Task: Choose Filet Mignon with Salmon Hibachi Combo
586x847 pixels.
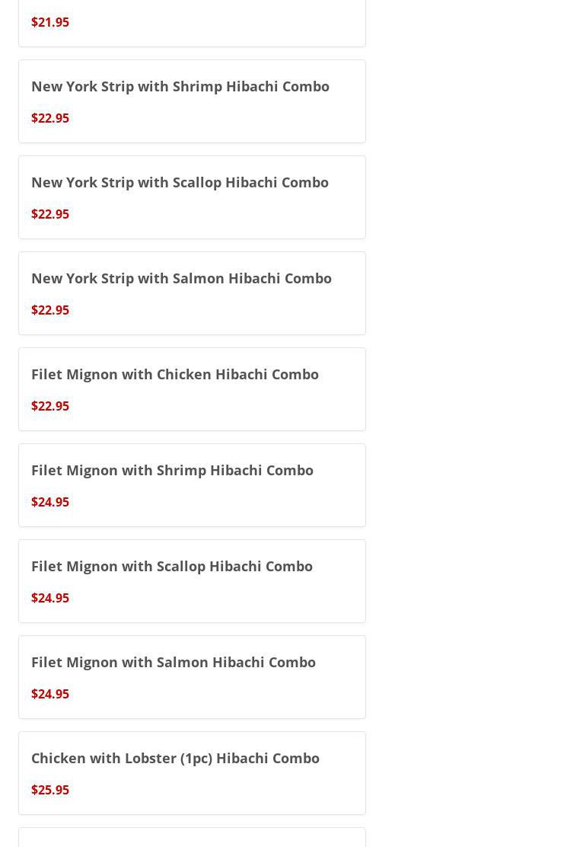Action: (x=174, y=662)
